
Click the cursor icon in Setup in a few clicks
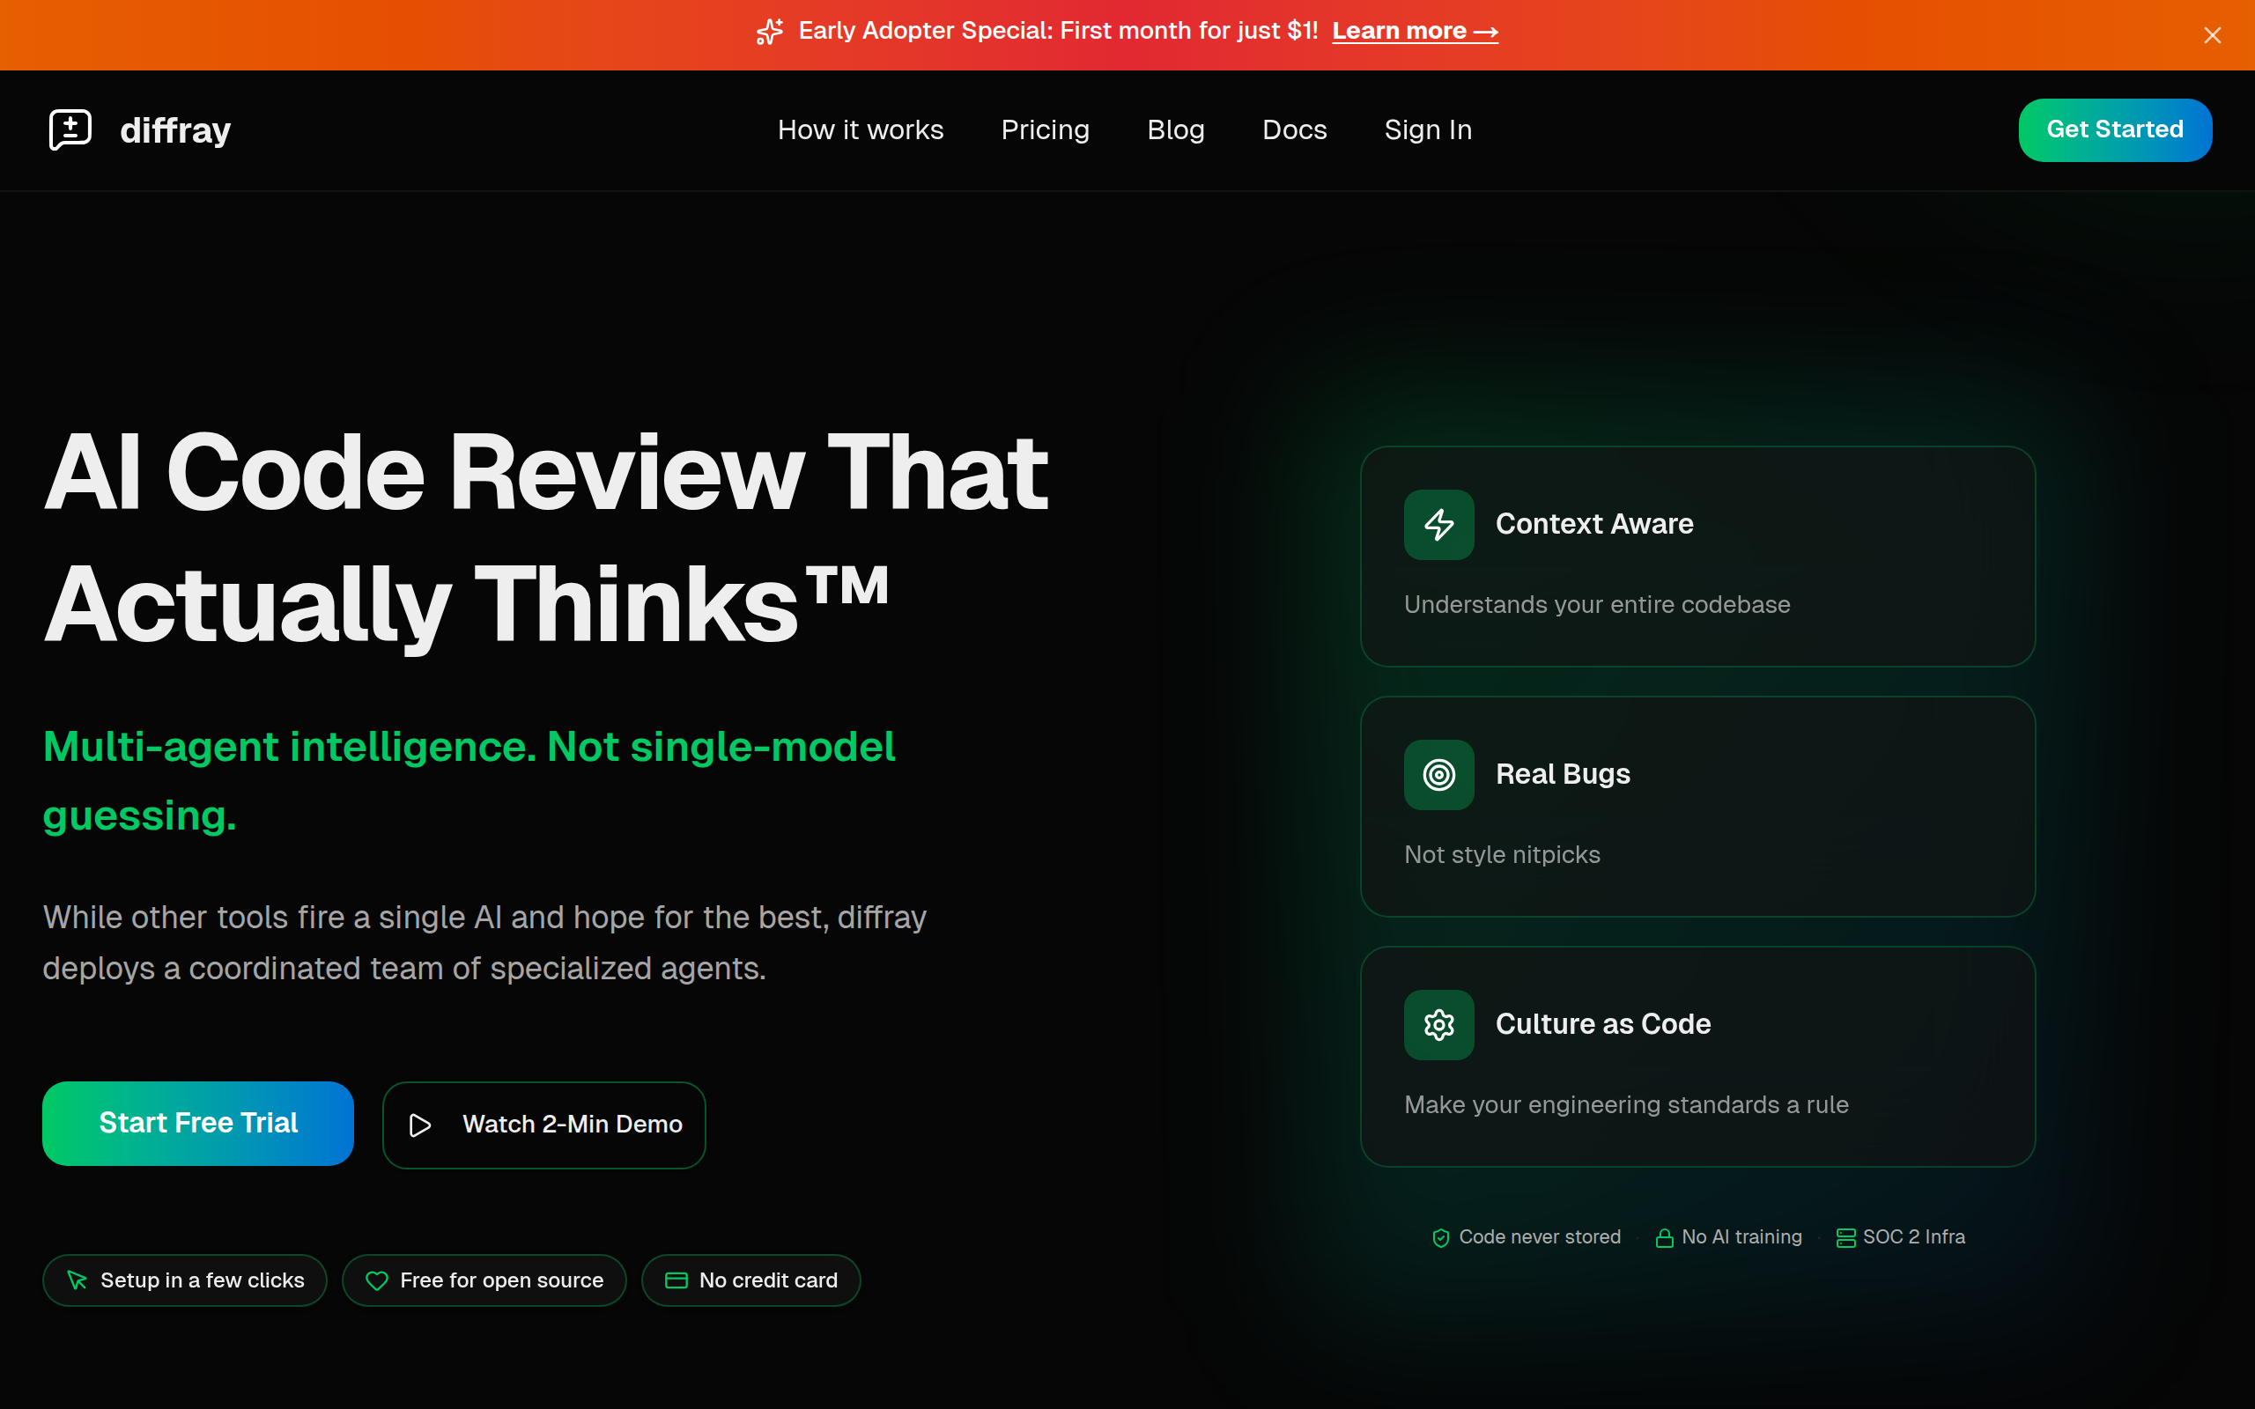pos(78,1280)
